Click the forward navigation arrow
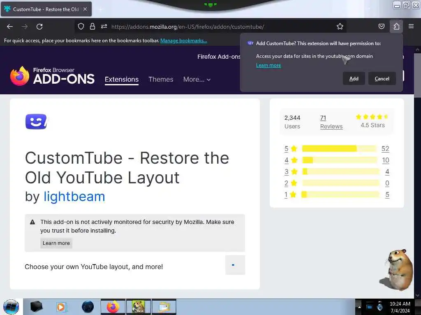The image size is (421, 315). point(25,27)
